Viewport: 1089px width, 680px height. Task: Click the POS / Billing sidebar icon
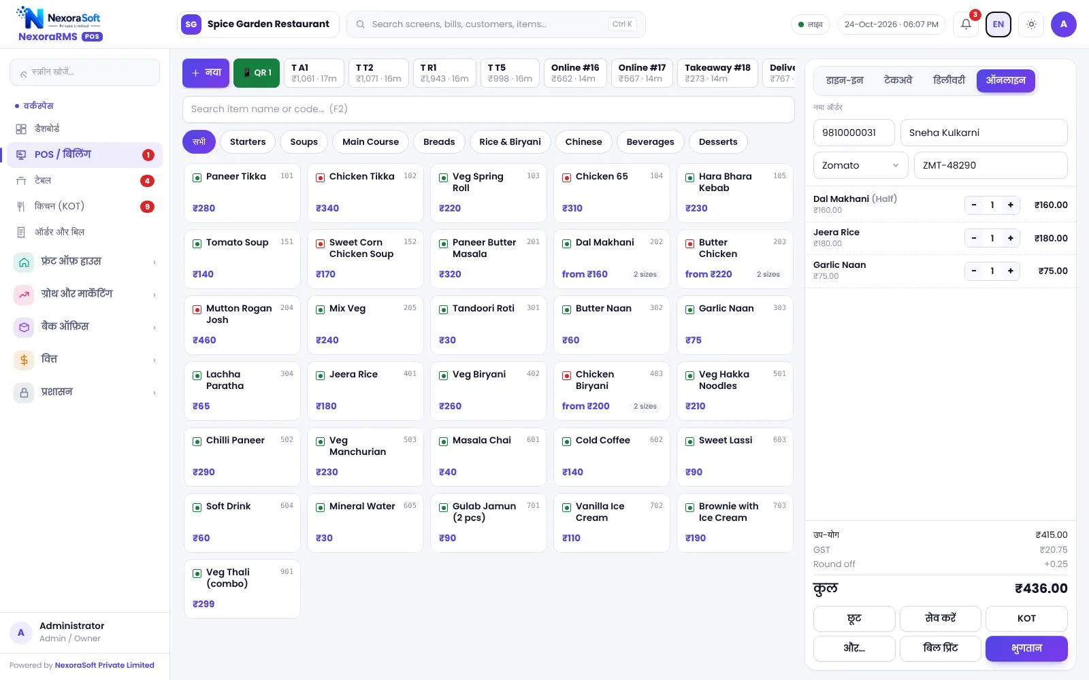pyautogui.click(x=21, y=155)
